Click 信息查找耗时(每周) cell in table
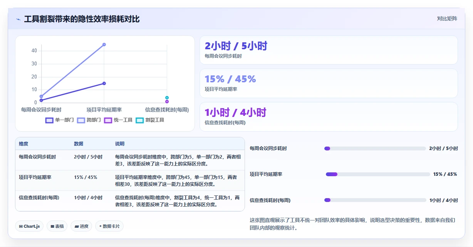 (39, 198)
